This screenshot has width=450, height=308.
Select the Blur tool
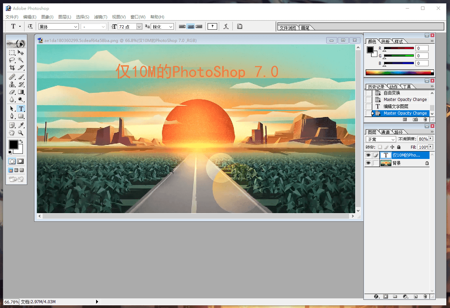pos(12,99)
